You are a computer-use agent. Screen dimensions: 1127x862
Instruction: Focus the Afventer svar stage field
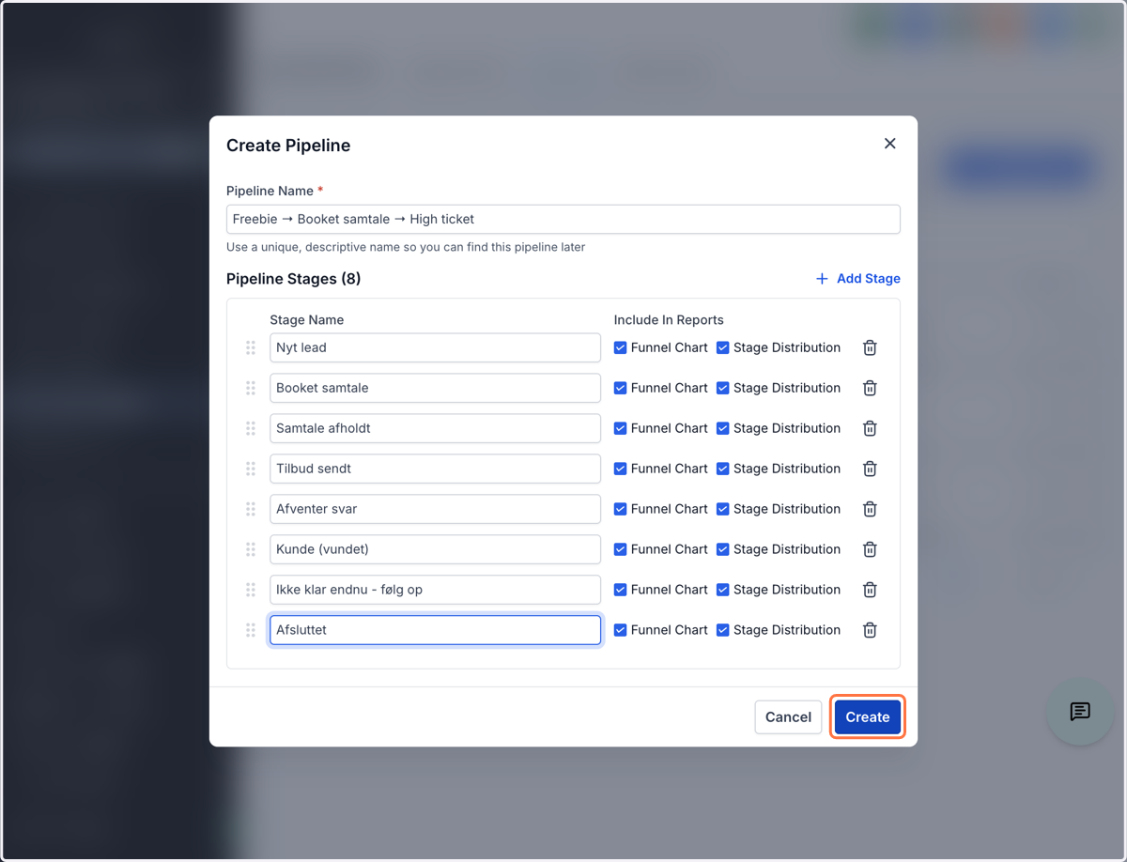point(435,509)
